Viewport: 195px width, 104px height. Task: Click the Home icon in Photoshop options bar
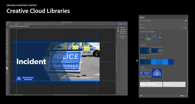(x=7, y=24)
